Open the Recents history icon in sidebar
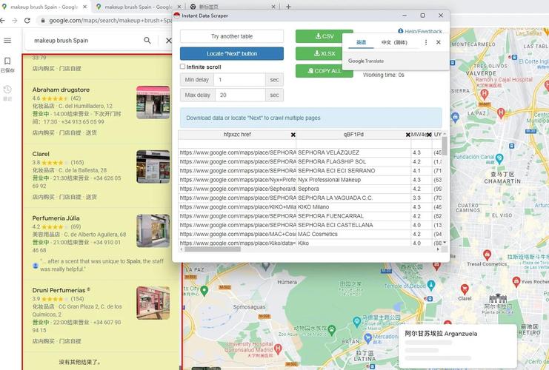This screenshot has width=549, height=370. pyautogui.click(x=7, y=90)
